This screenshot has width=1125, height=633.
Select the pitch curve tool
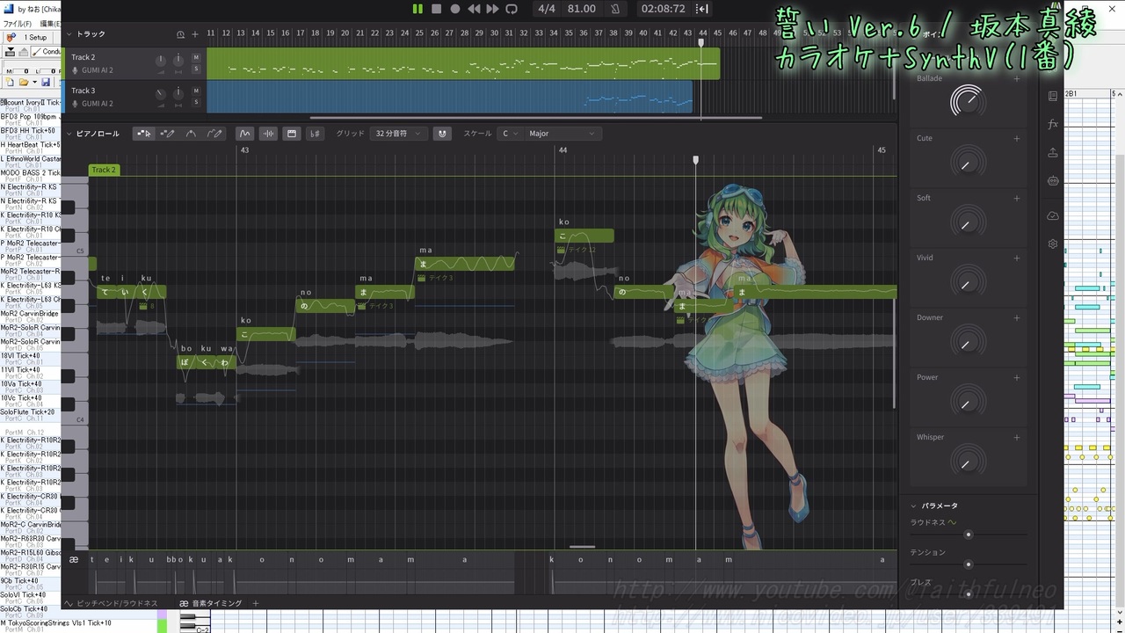click(191, 134)
